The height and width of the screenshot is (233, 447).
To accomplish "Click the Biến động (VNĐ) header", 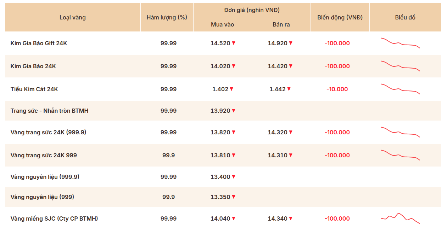I will point(340,17).
